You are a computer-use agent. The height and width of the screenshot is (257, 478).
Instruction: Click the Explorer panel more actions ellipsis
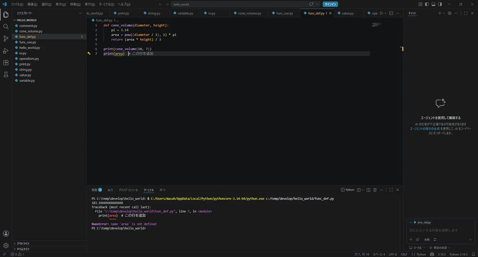tap(81, 13)
